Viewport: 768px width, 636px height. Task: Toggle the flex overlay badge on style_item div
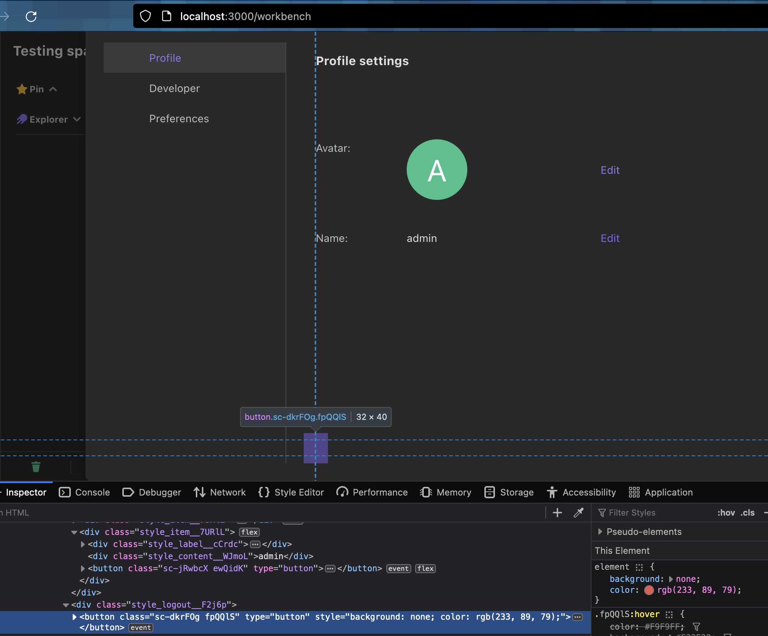click(249, 532)
